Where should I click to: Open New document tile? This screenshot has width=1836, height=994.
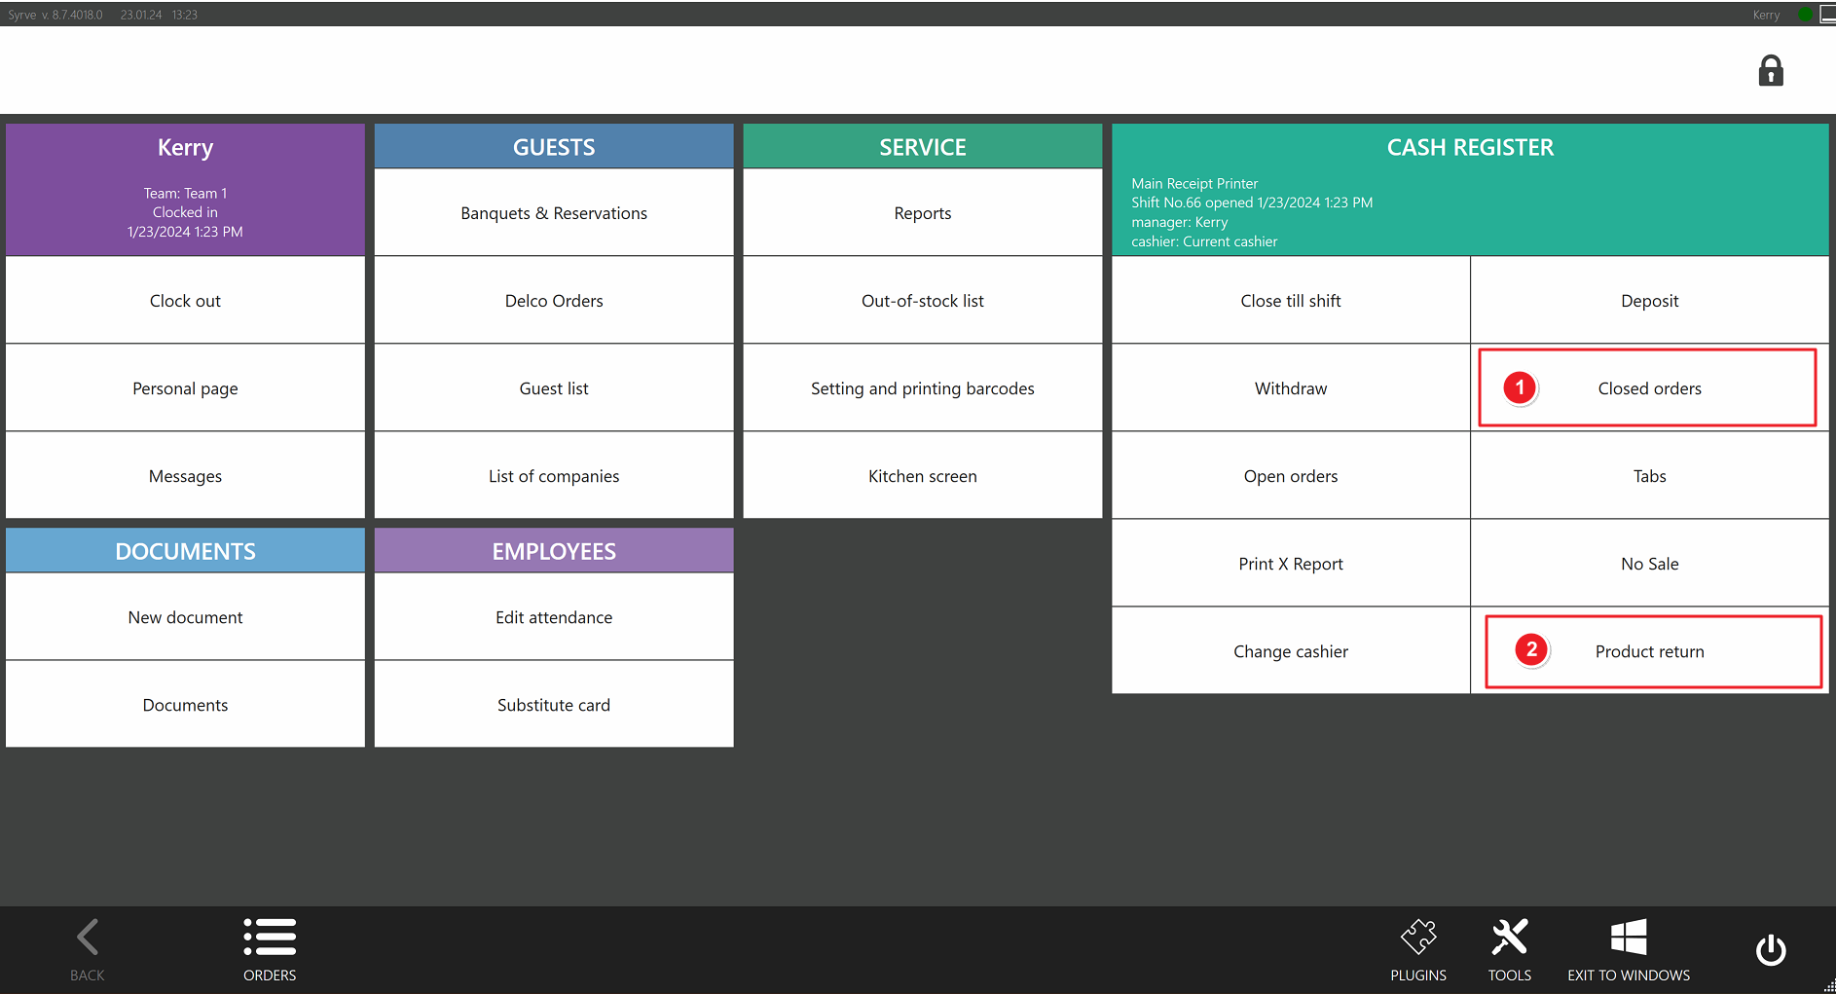click(185, 617)
